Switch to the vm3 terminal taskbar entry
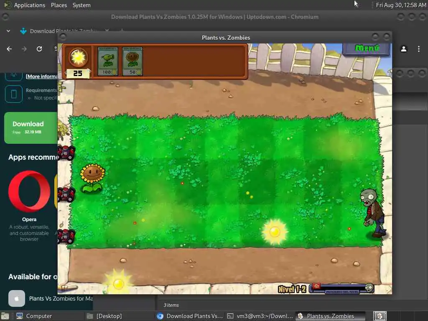The image size is (428, 321). [x=261, y=316]
